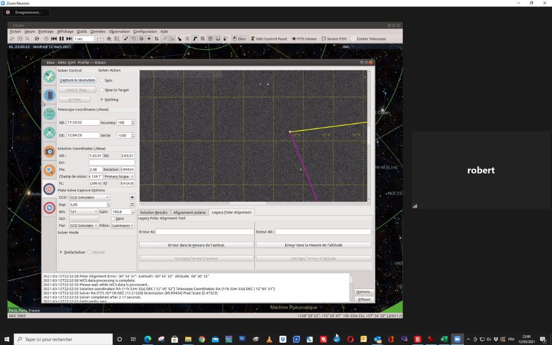Open VLC media player from the taskbar

pyautogui.click(x=270, y=339)
